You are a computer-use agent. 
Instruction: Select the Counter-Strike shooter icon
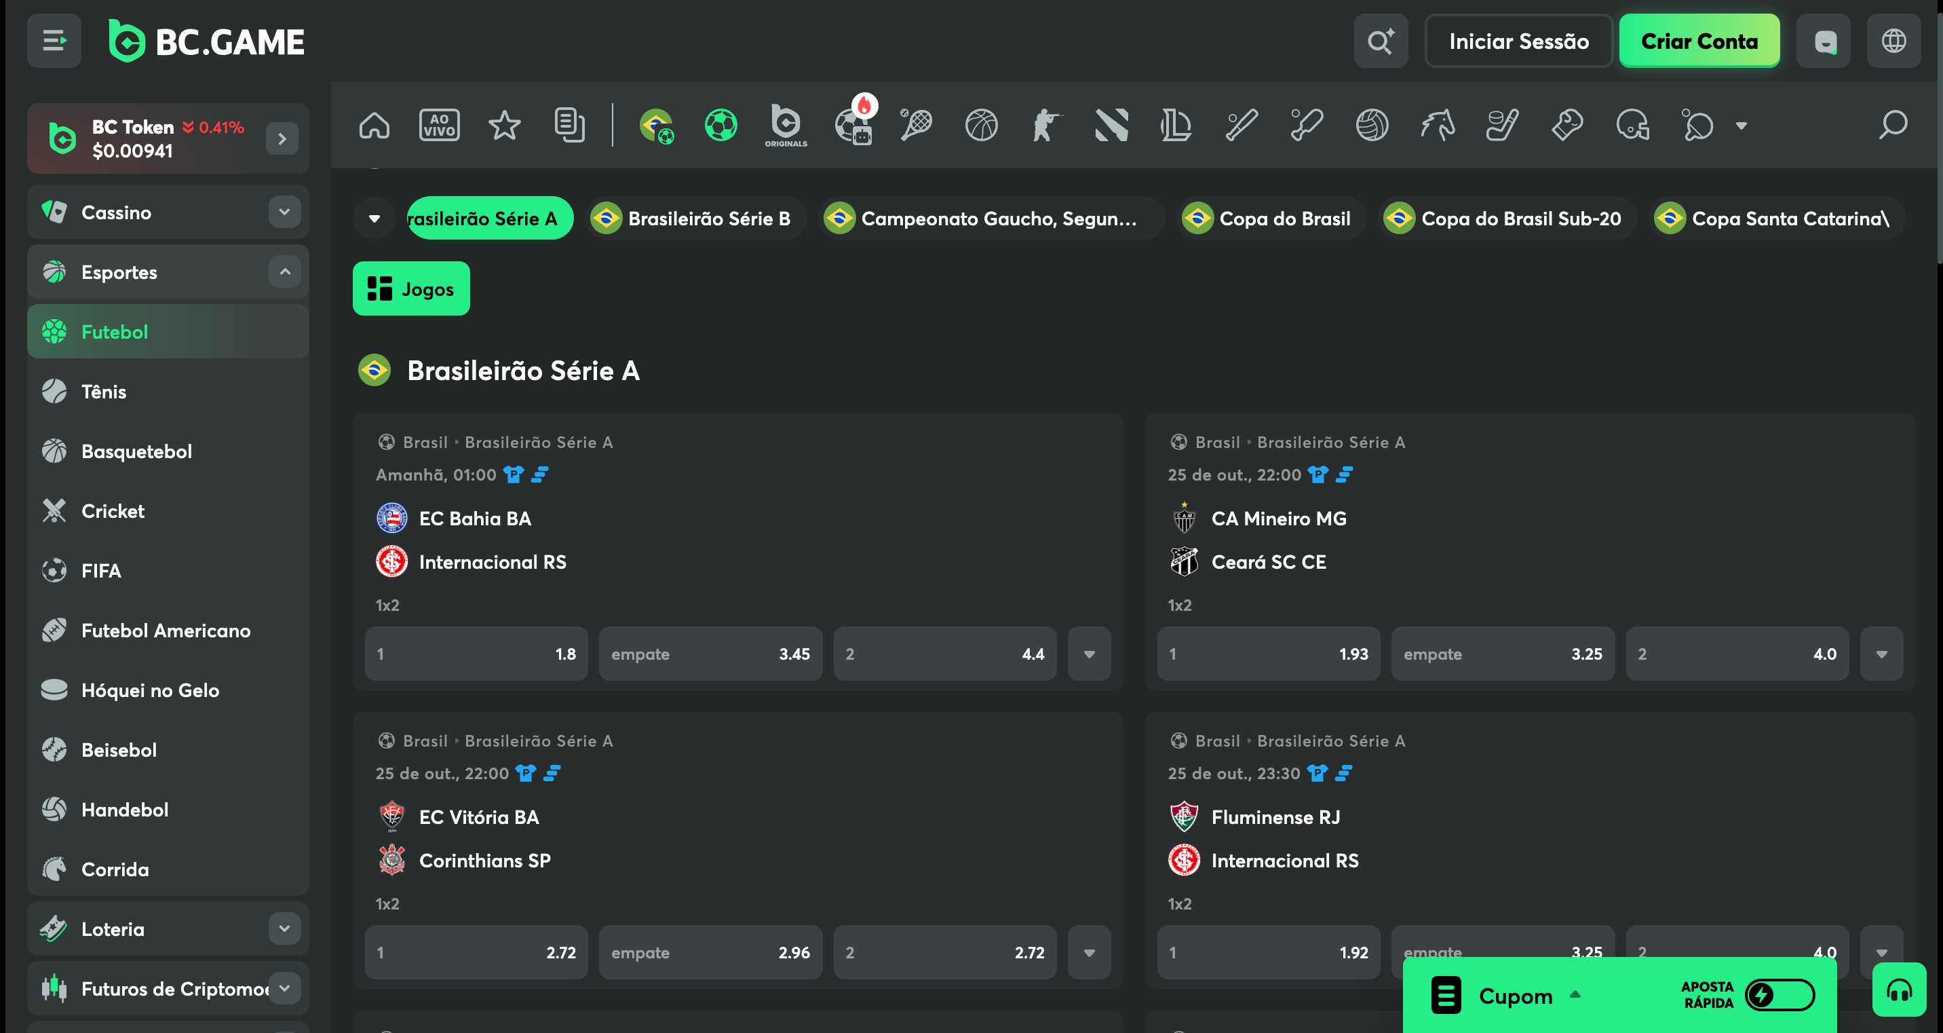(1046, 126)
